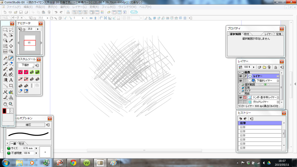Click the first 鉛筆 history entry
This screenshot has width=297, height=167.
260,123
